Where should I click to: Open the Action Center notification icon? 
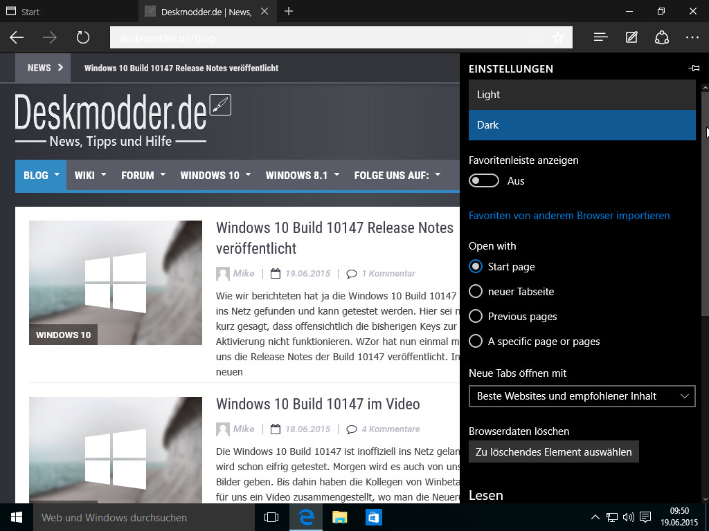click(x=646, y=517)
